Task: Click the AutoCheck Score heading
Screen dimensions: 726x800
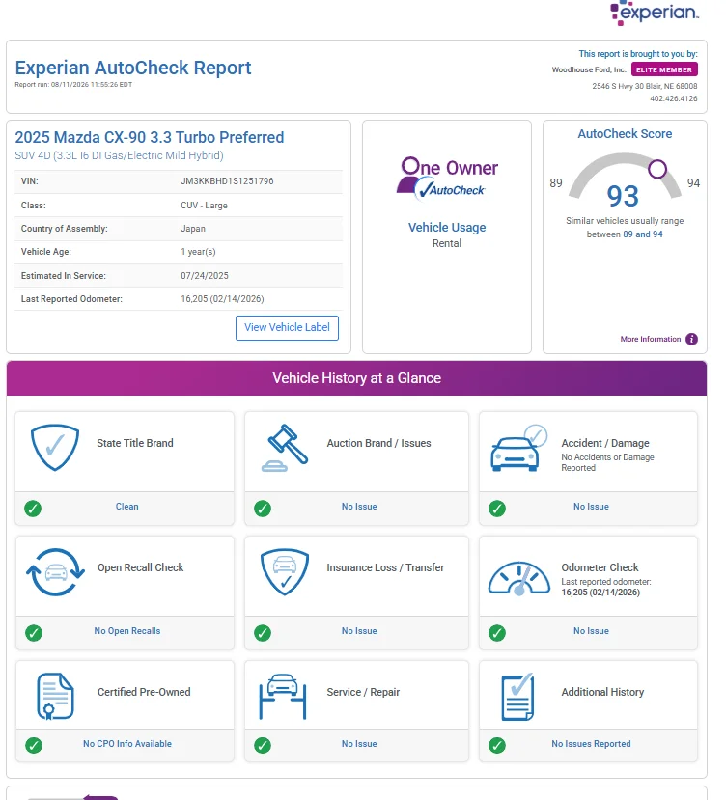Action: (625, 134)
